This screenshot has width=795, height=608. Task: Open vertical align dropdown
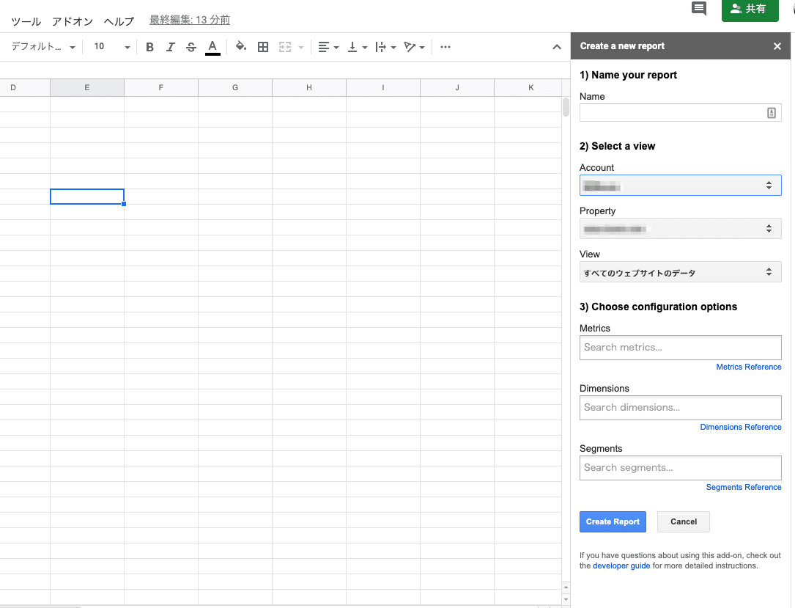click(x=358, y=47)
